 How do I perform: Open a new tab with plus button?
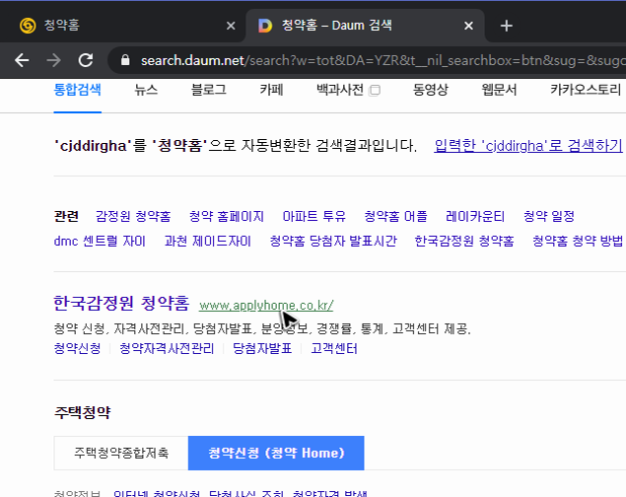click(507, 26)
